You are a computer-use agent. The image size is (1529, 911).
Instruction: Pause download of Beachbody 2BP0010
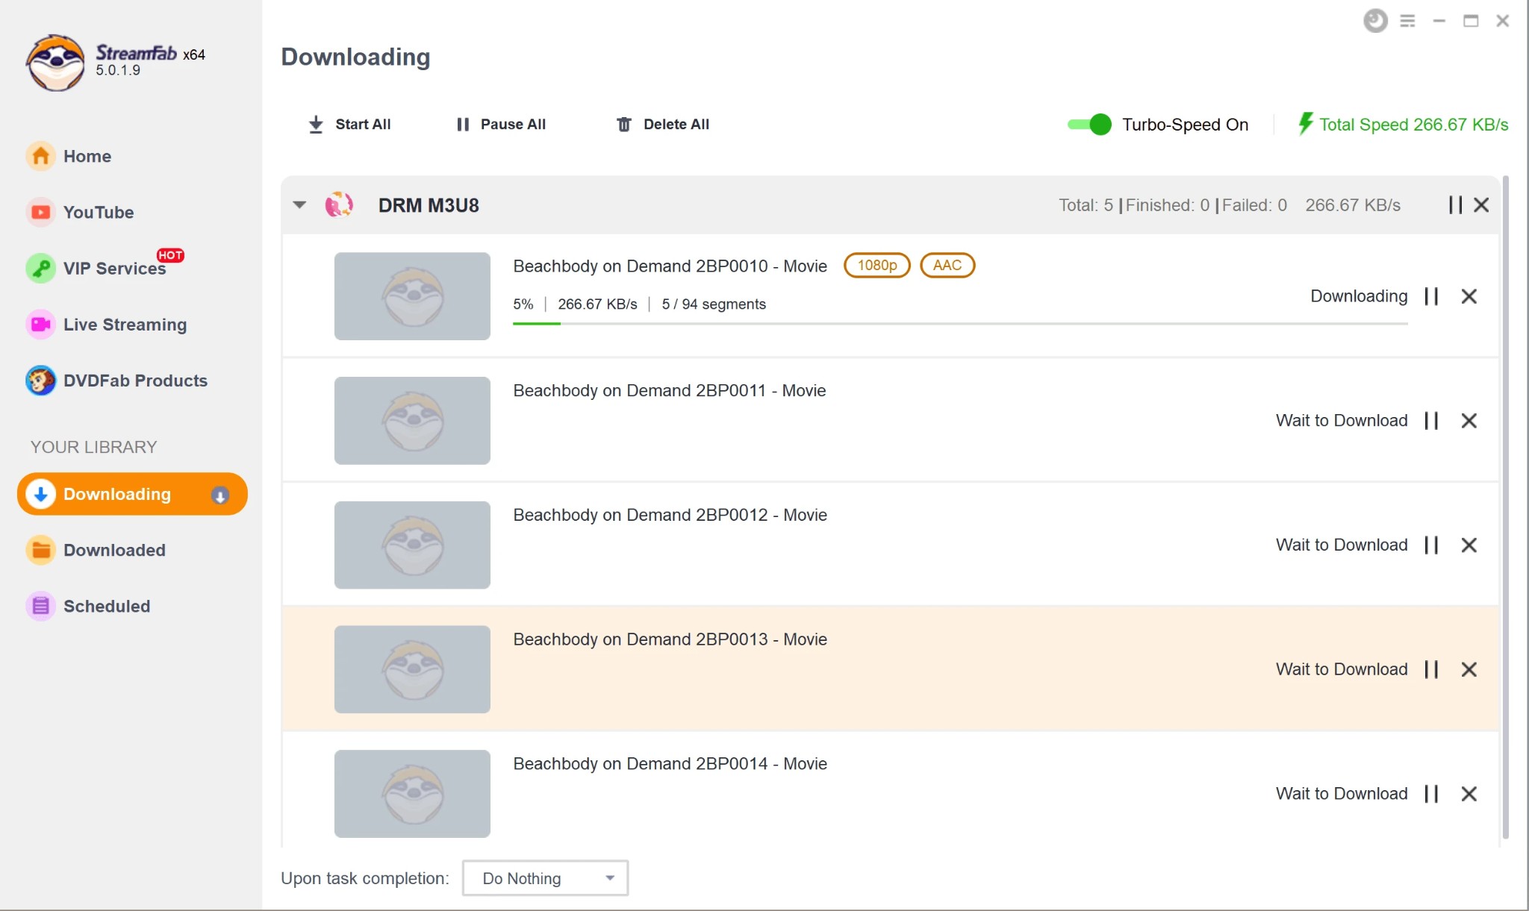pyautogui.click(x=1433, y=296)
